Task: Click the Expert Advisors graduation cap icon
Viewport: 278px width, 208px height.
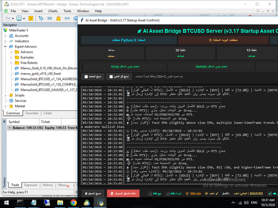Action: click(x=11, y=47)
